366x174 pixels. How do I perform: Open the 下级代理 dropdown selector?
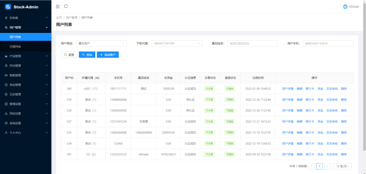pos(177,43)
